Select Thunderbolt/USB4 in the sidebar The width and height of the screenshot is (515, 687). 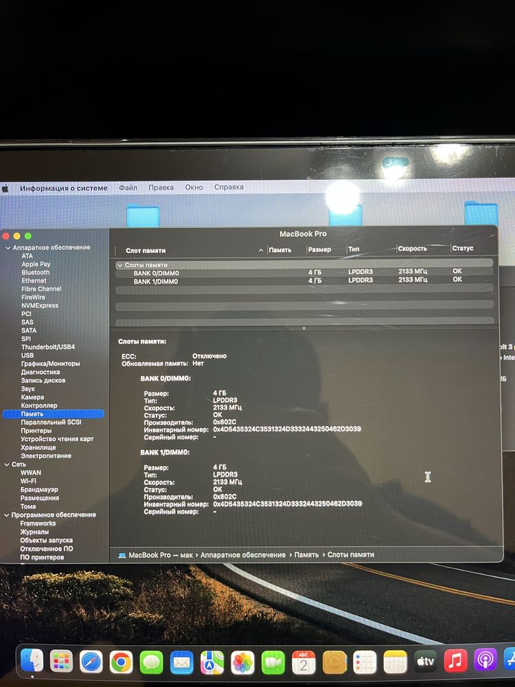click(x=48, y=347)
